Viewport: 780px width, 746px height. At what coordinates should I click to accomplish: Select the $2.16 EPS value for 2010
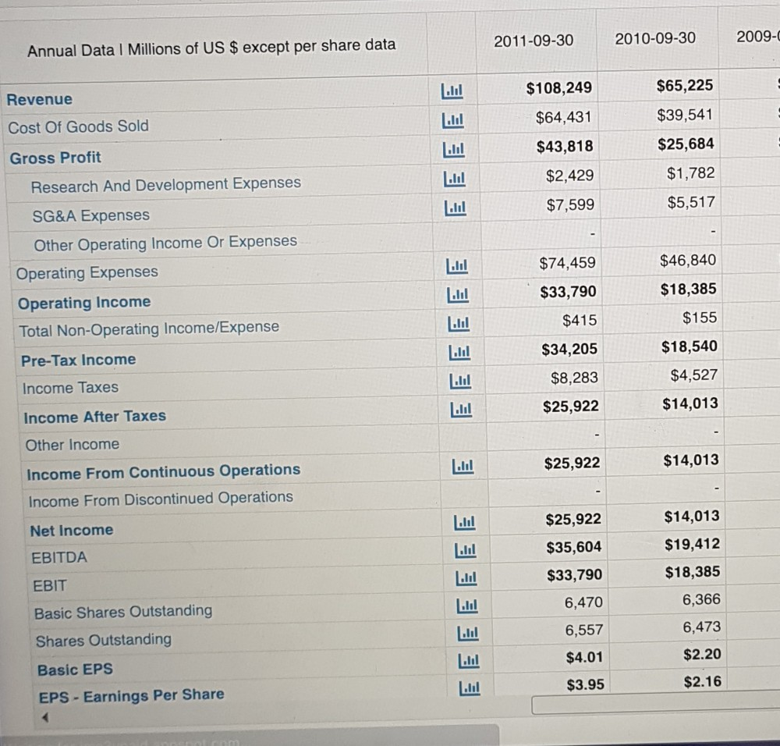pos(703,681)
